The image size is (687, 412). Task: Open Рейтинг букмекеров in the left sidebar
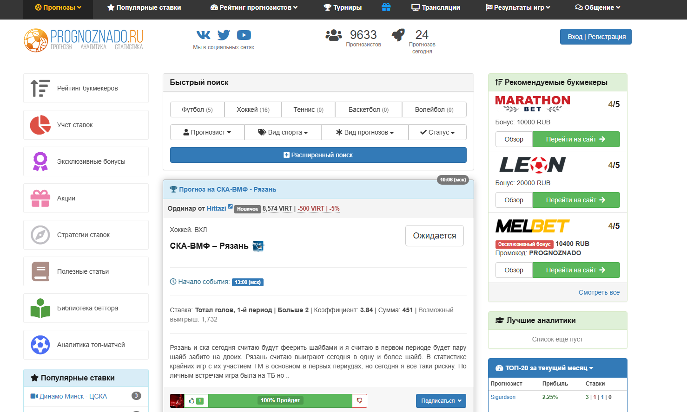pos(86,88)
